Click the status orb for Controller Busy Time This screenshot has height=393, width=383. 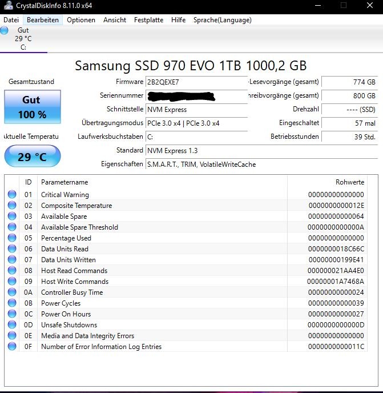(x=12, y=292)
